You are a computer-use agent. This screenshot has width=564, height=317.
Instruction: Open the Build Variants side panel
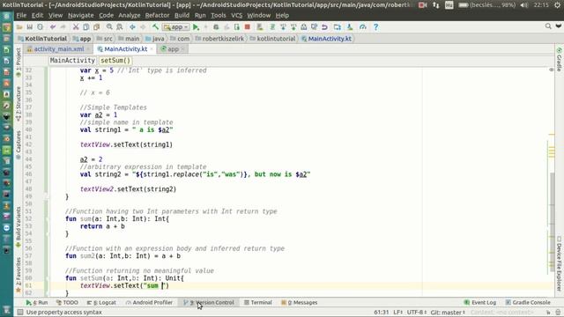pyautogui.click(x=19, y=226)
